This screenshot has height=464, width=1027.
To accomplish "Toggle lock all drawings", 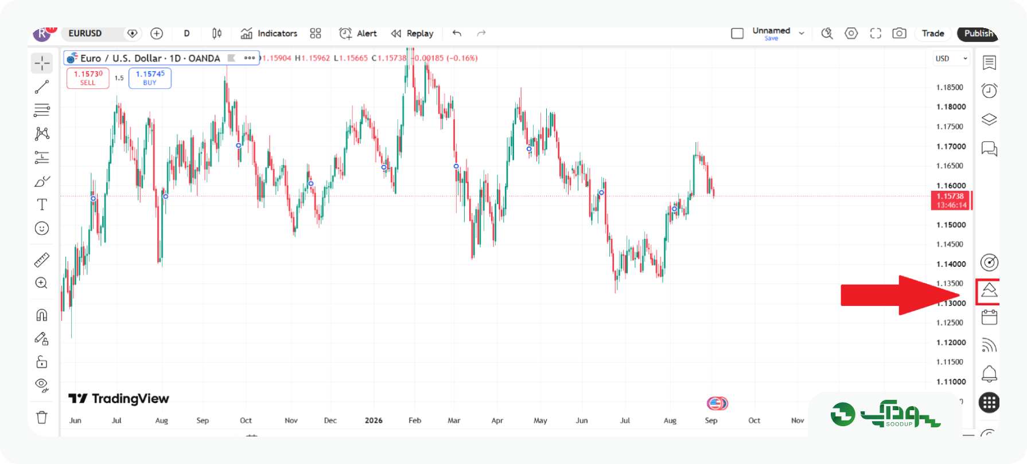I will [42, 361].
